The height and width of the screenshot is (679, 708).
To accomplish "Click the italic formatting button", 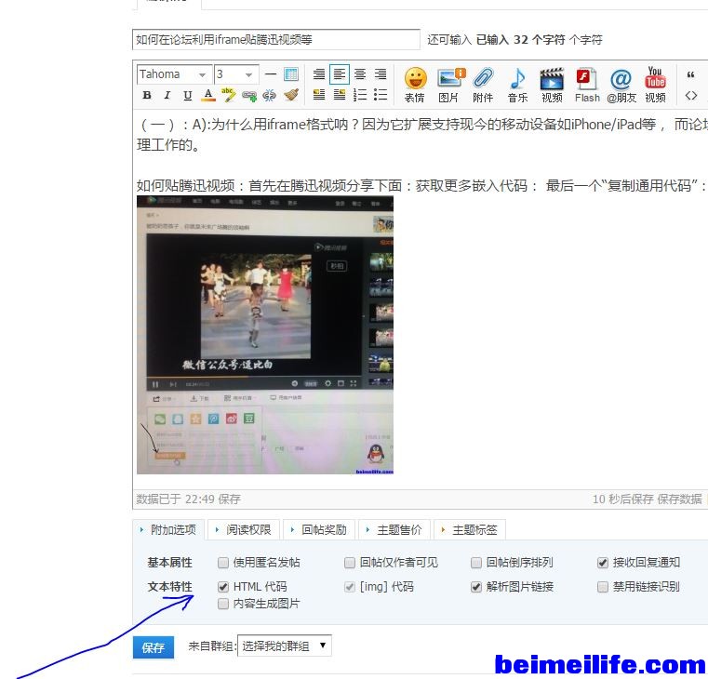I will pyautogui.click(x=167, y=95).
